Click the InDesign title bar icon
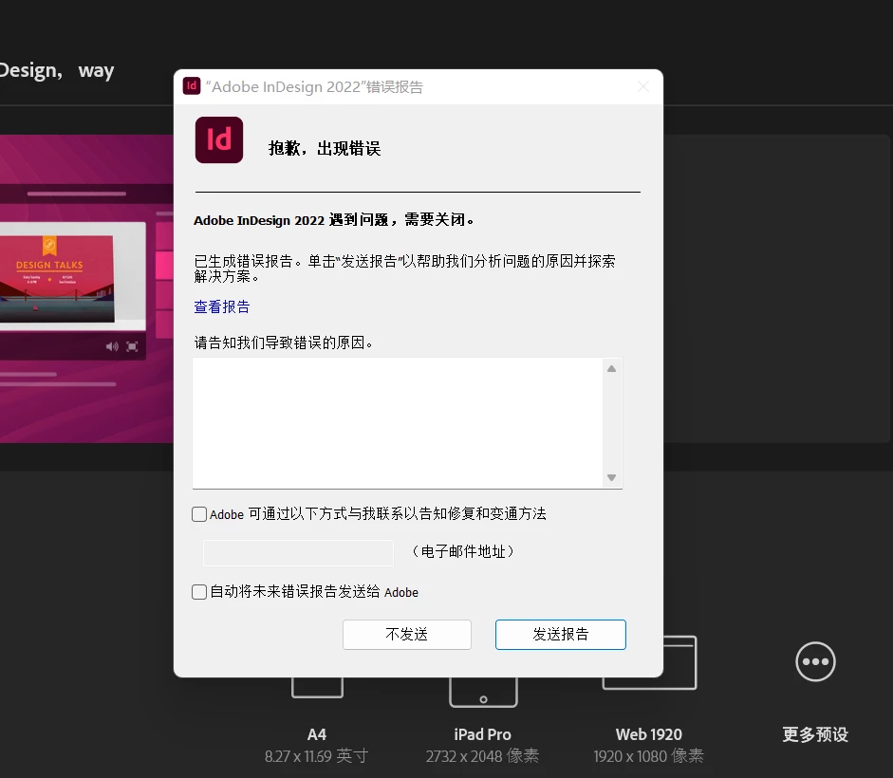This screenshot has width=893, height=778. tap(192, 86)
